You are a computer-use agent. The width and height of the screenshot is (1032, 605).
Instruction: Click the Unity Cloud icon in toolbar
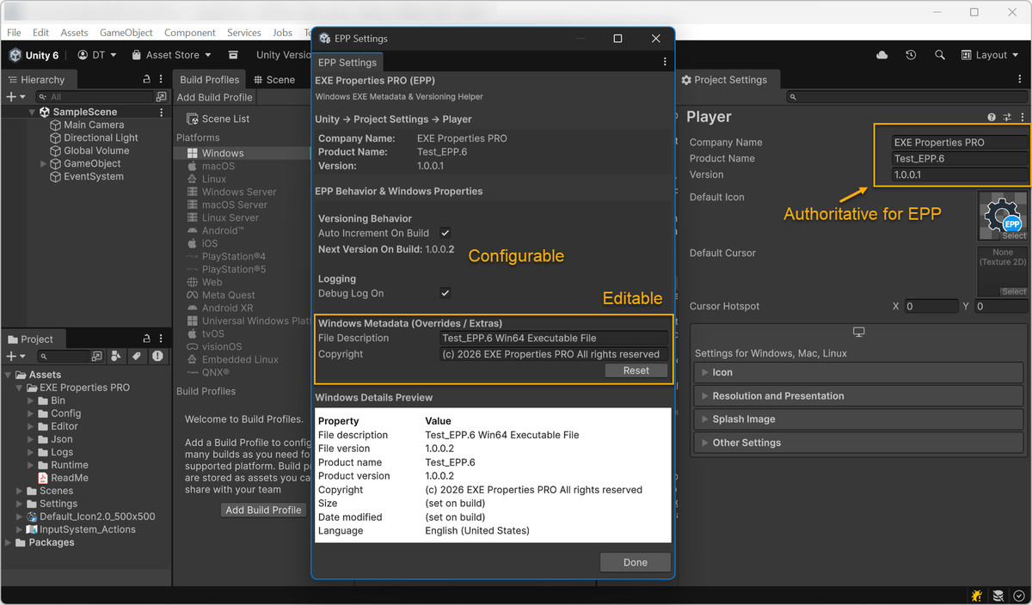[882, 55]
